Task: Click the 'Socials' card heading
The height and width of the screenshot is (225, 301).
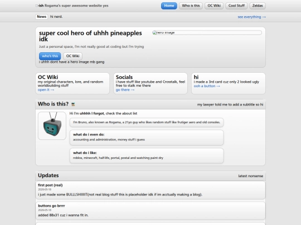Action: point(124,77)
